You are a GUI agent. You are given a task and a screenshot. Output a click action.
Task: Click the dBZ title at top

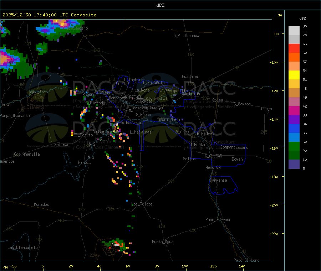tap(160, 5)
